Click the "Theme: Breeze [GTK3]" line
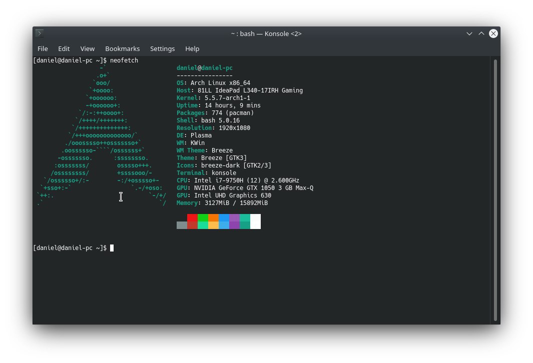533x363 pixels. (212, 157)
